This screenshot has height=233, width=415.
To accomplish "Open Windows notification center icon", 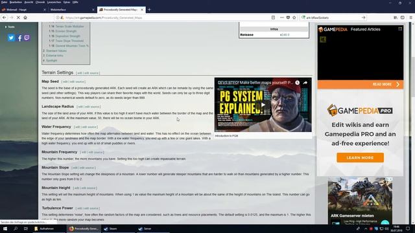I will [408, 228].
